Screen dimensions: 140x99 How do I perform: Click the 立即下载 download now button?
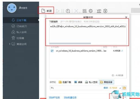117,97
